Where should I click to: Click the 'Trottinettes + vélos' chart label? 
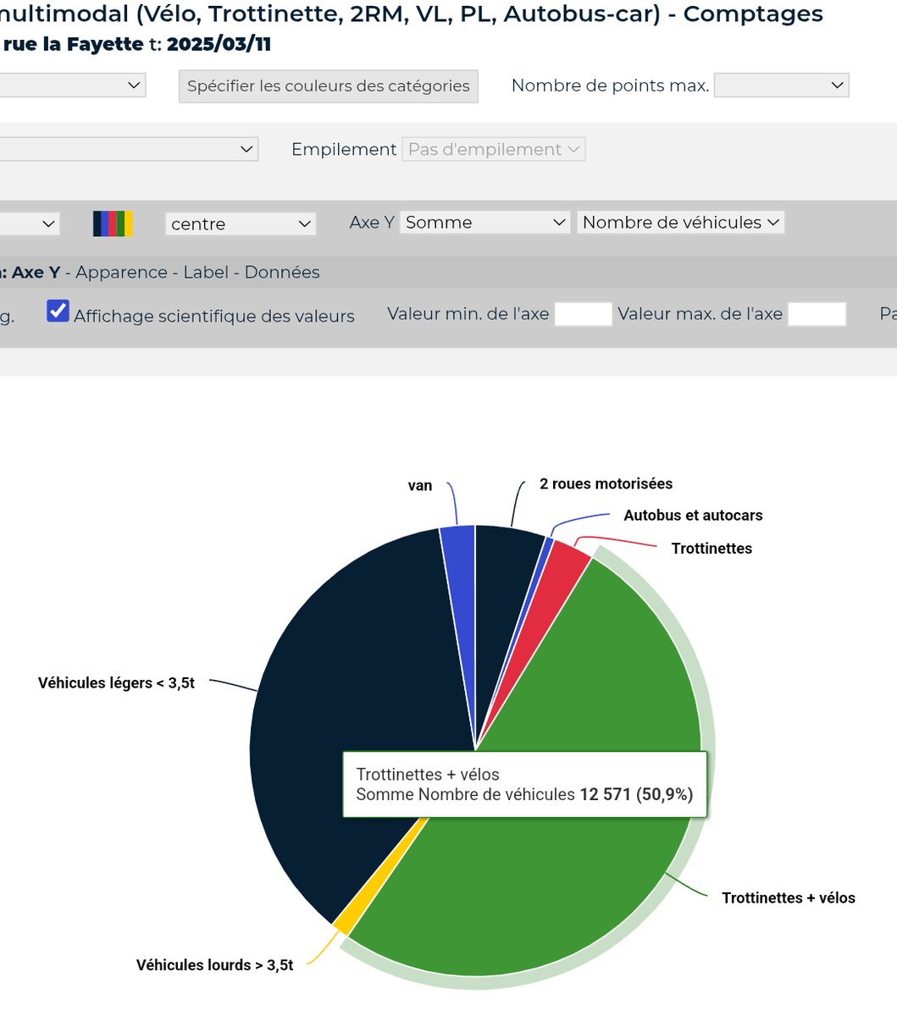click(x=789, y=898)
